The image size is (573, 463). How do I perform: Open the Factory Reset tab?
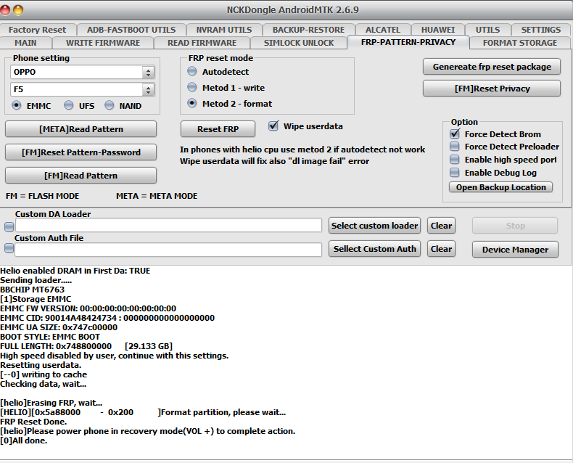37,30
